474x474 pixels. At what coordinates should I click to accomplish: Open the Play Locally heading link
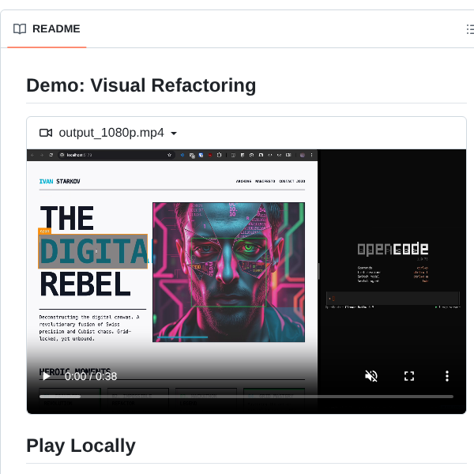[x=81, y=446]
